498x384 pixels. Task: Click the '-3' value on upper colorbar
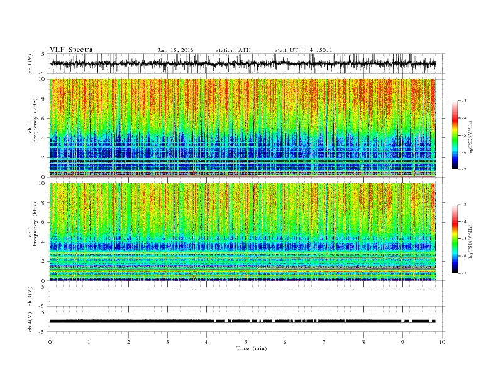click(463, 101)
